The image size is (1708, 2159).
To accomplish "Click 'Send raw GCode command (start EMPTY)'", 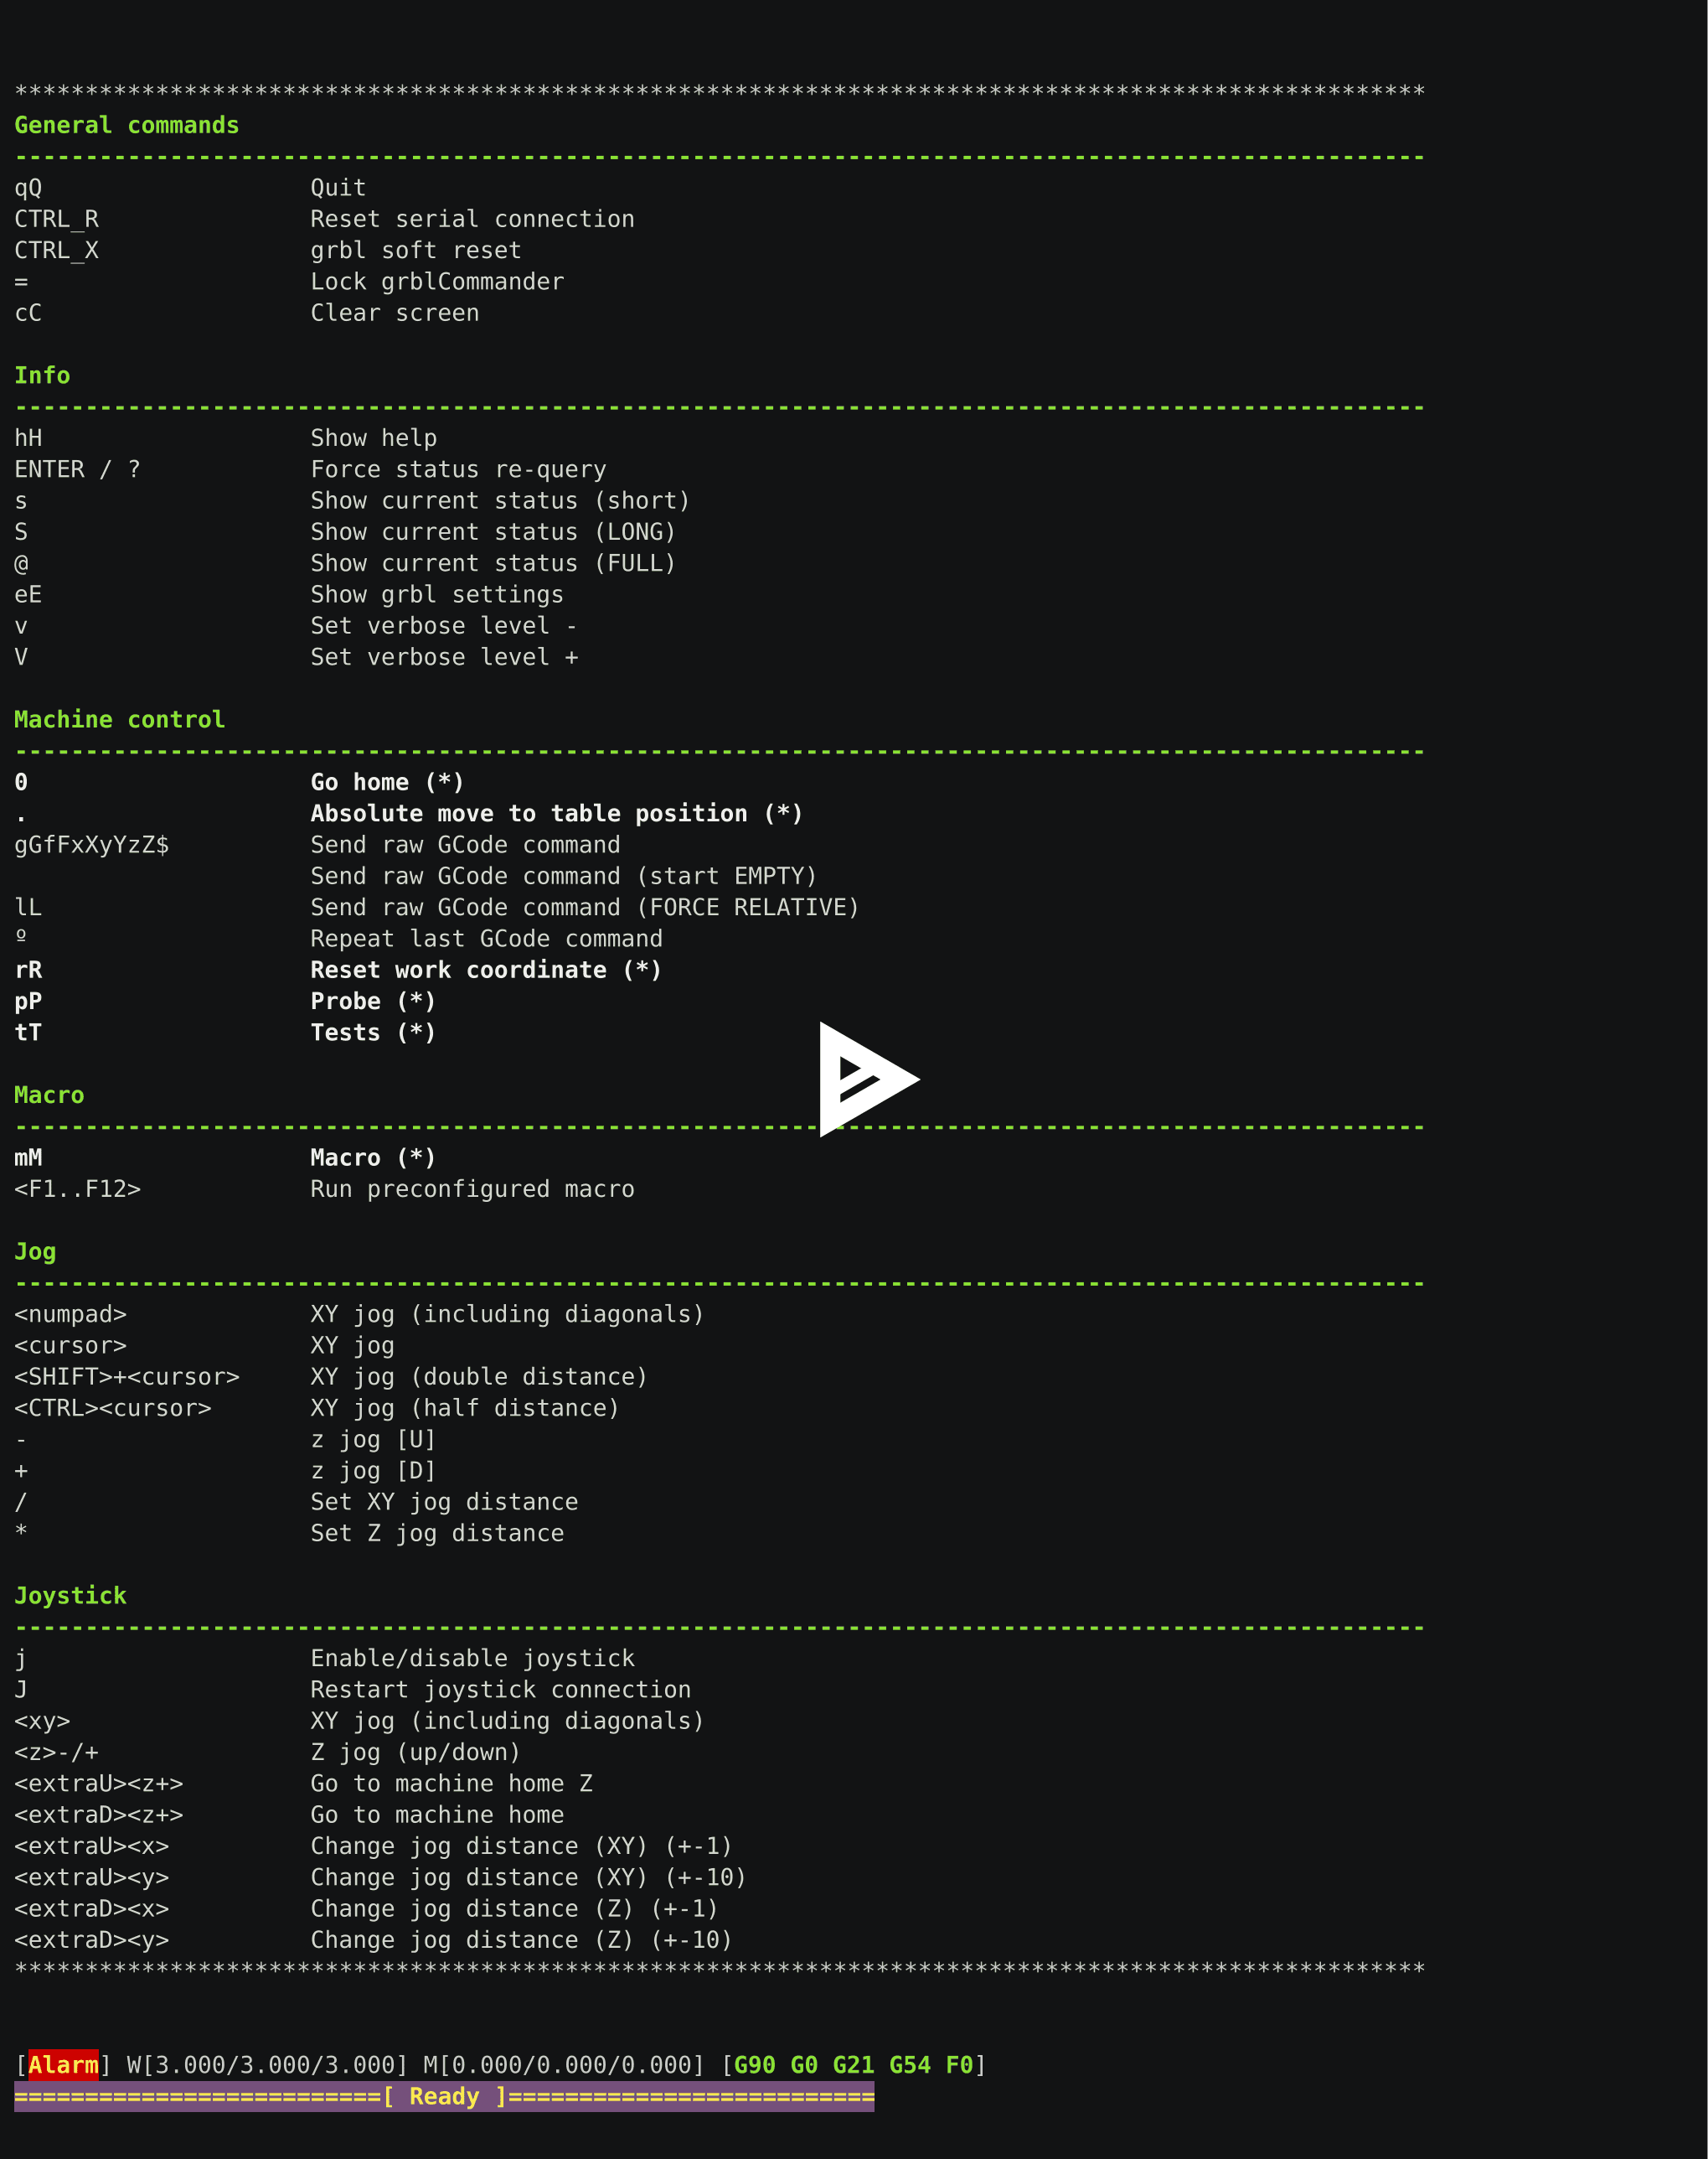I will (564, 877).
